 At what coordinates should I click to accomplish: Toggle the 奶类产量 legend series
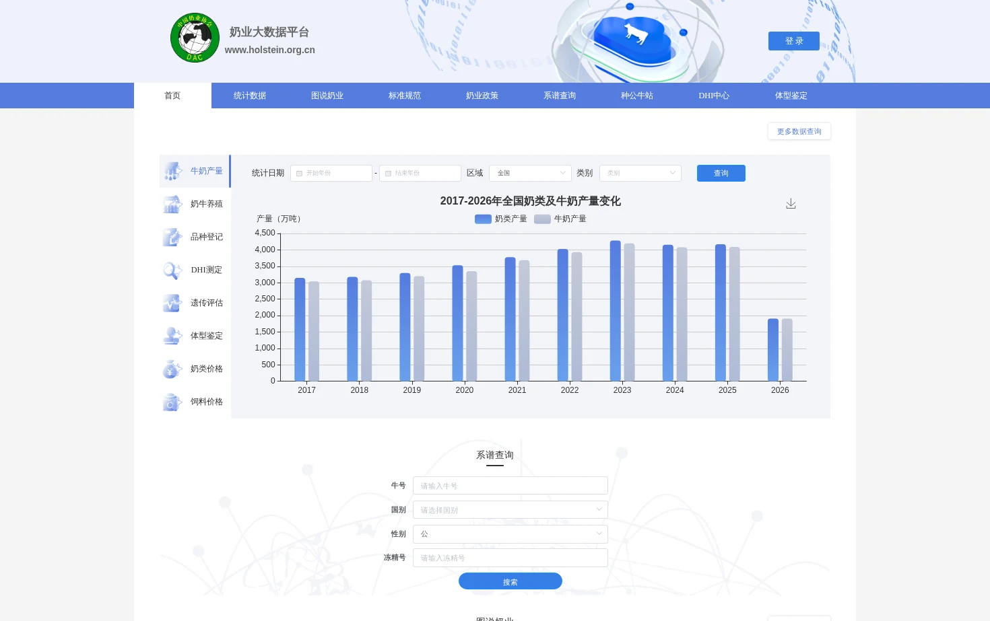pyautogui.click(x=501, y=219)
